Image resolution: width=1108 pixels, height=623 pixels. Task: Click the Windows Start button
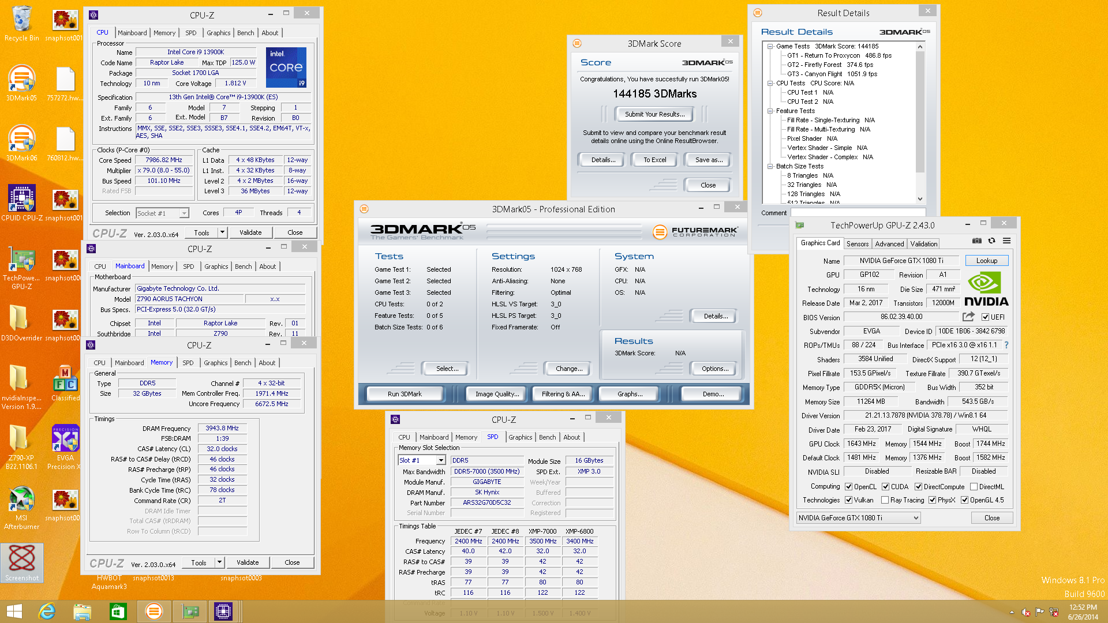click(14, 611)
